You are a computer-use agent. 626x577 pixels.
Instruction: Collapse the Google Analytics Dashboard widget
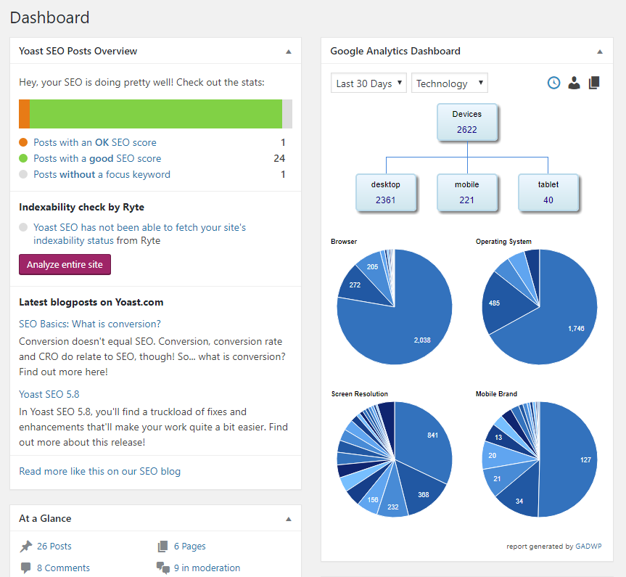click(x=600, y=52)
